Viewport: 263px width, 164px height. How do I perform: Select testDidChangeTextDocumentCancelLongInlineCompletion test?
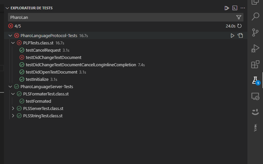(x=81, y=65)
